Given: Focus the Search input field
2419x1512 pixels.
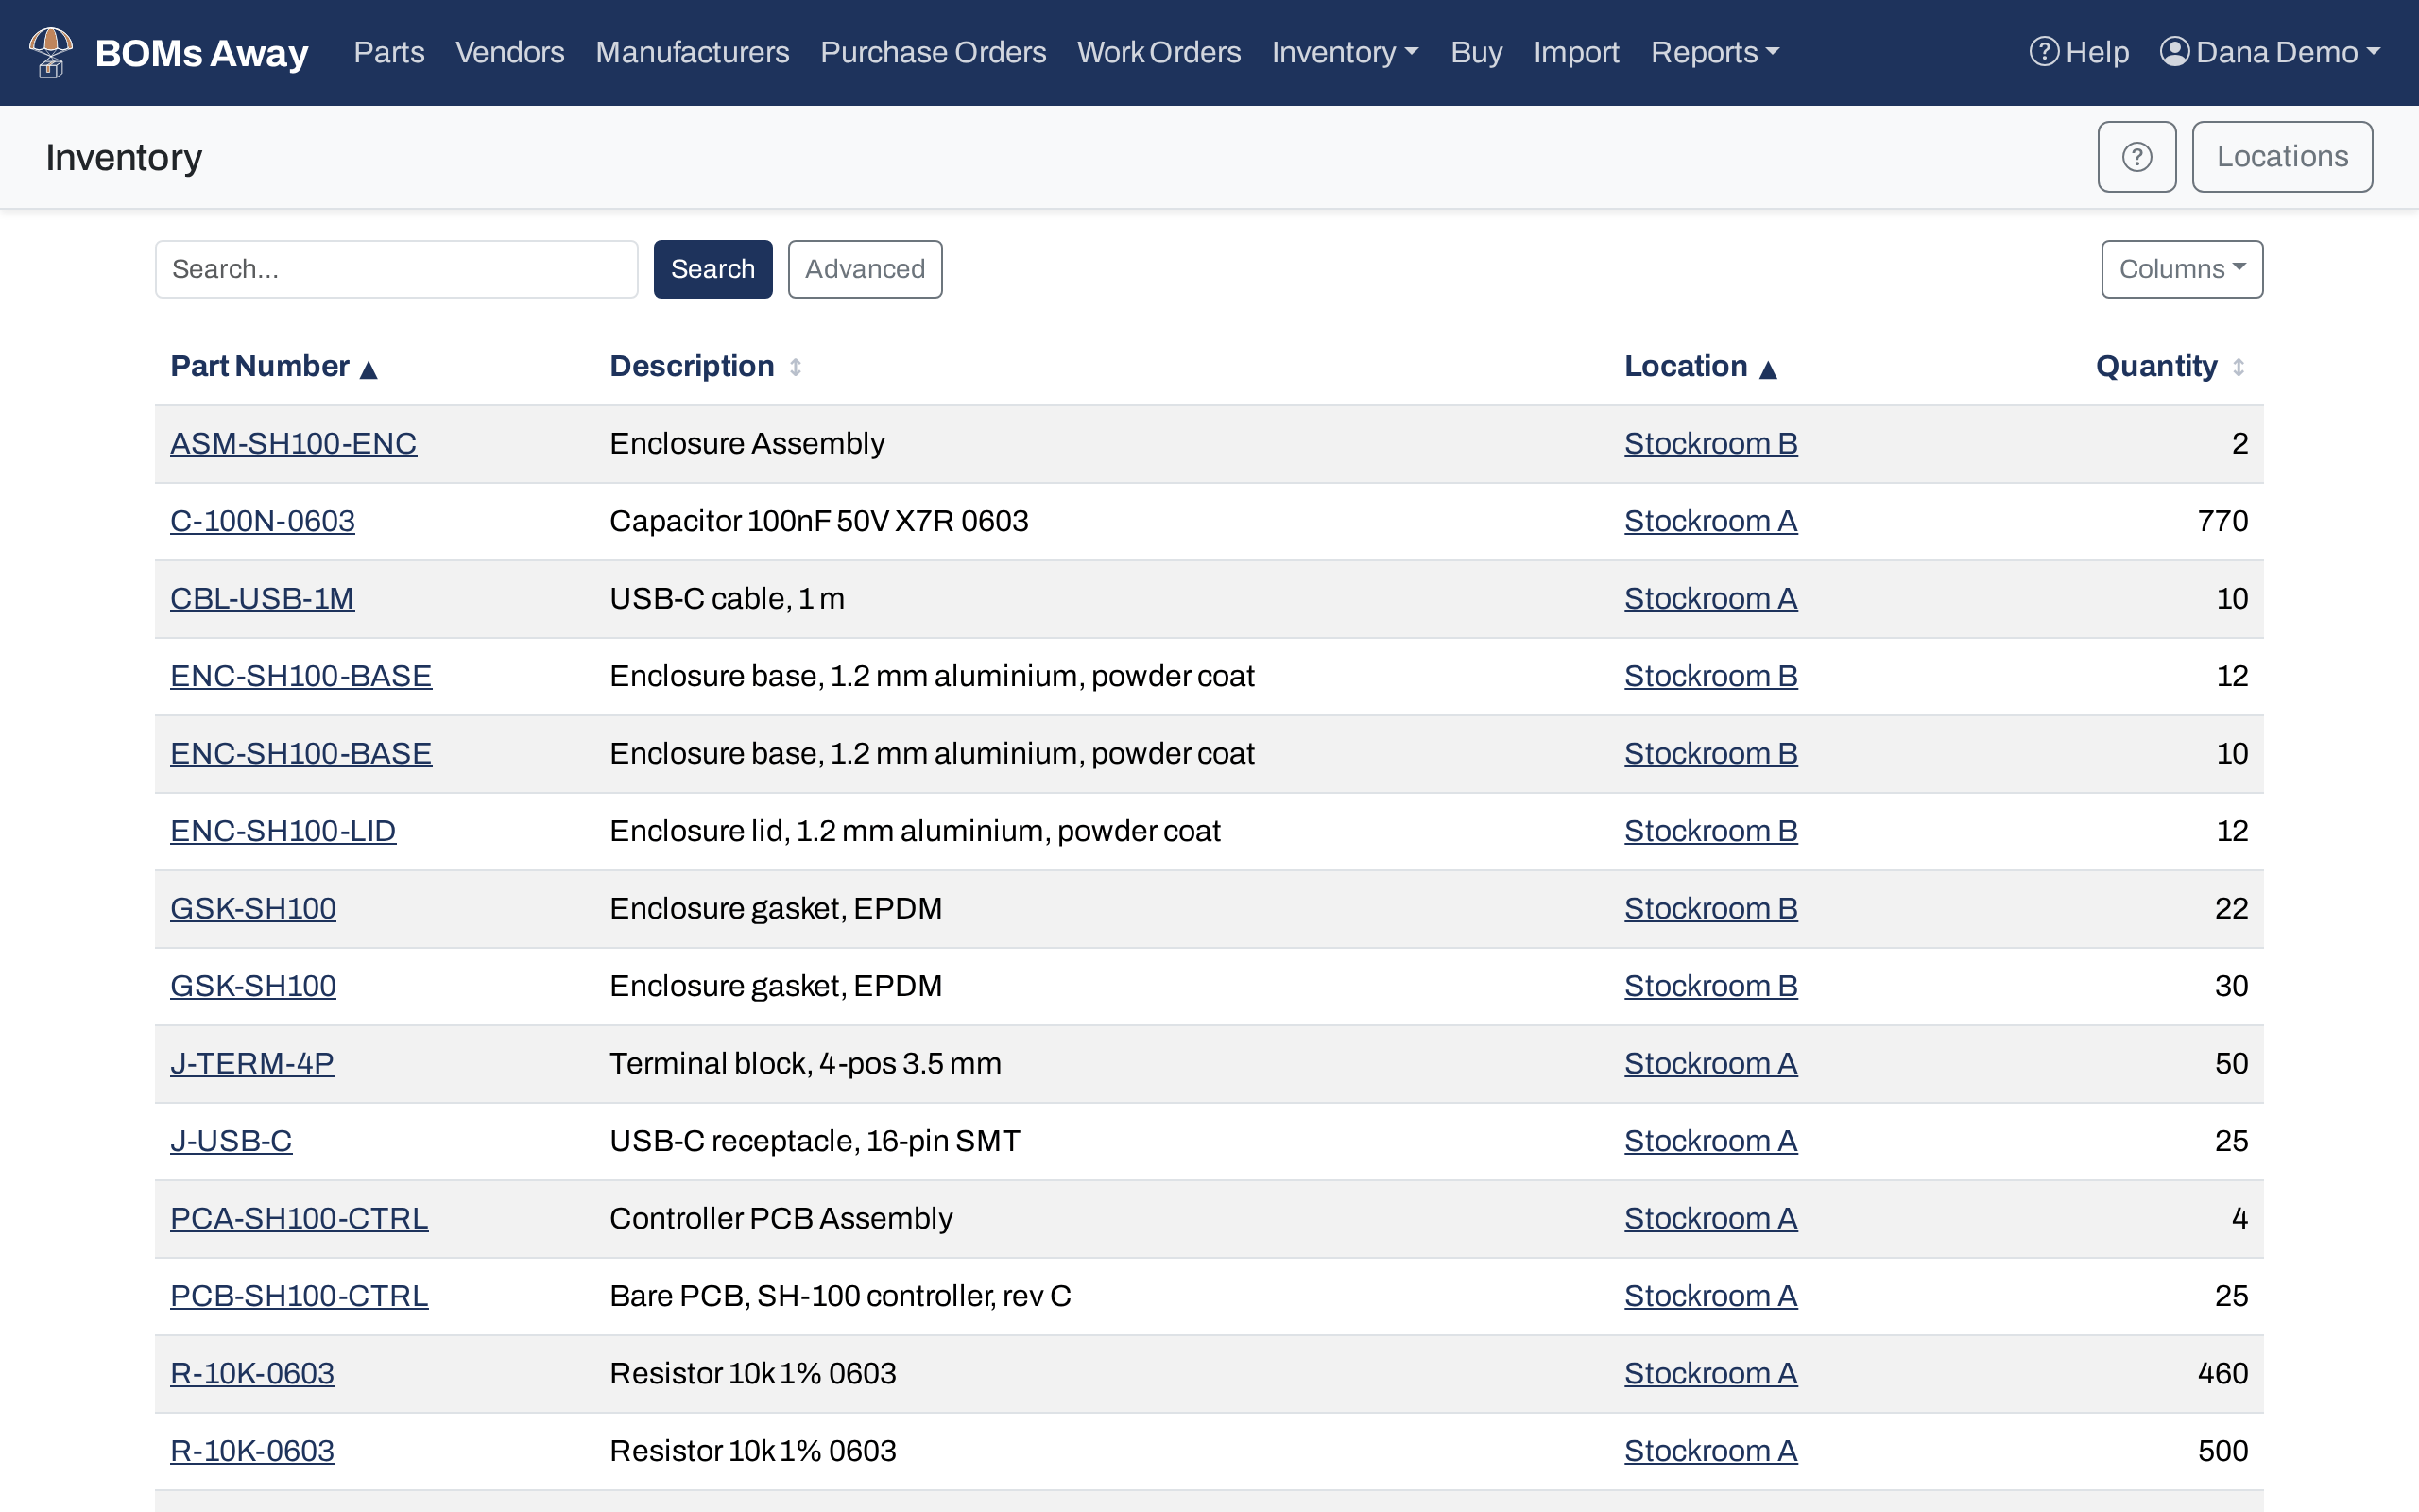Looking at the screenshot, I should [x=396, y=269].
